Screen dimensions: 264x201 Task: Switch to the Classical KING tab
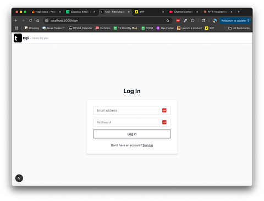pos(80,12)
